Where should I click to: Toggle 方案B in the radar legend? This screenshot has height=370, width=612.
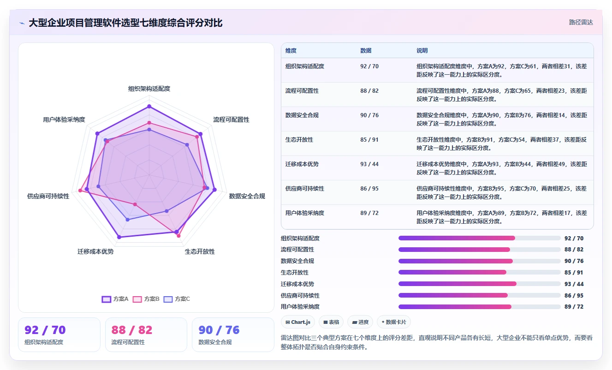pyautogui.click(x=146, y=299)
